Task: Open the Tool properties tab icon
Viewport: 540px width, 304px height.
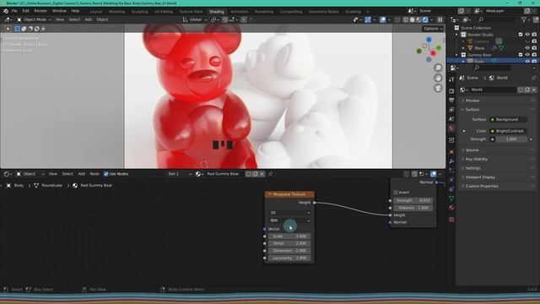Action: click(451, 79)
